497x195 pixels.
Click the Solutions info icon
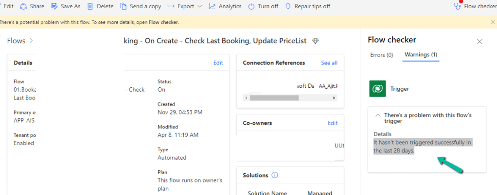tap(274, 175)
